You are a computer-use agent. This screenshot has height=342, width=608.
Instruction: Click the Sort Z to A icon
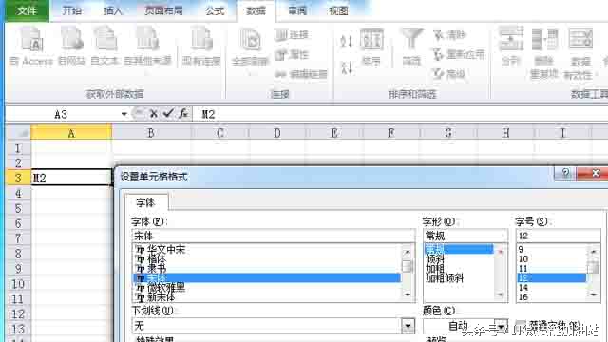[x=346, y=67]
